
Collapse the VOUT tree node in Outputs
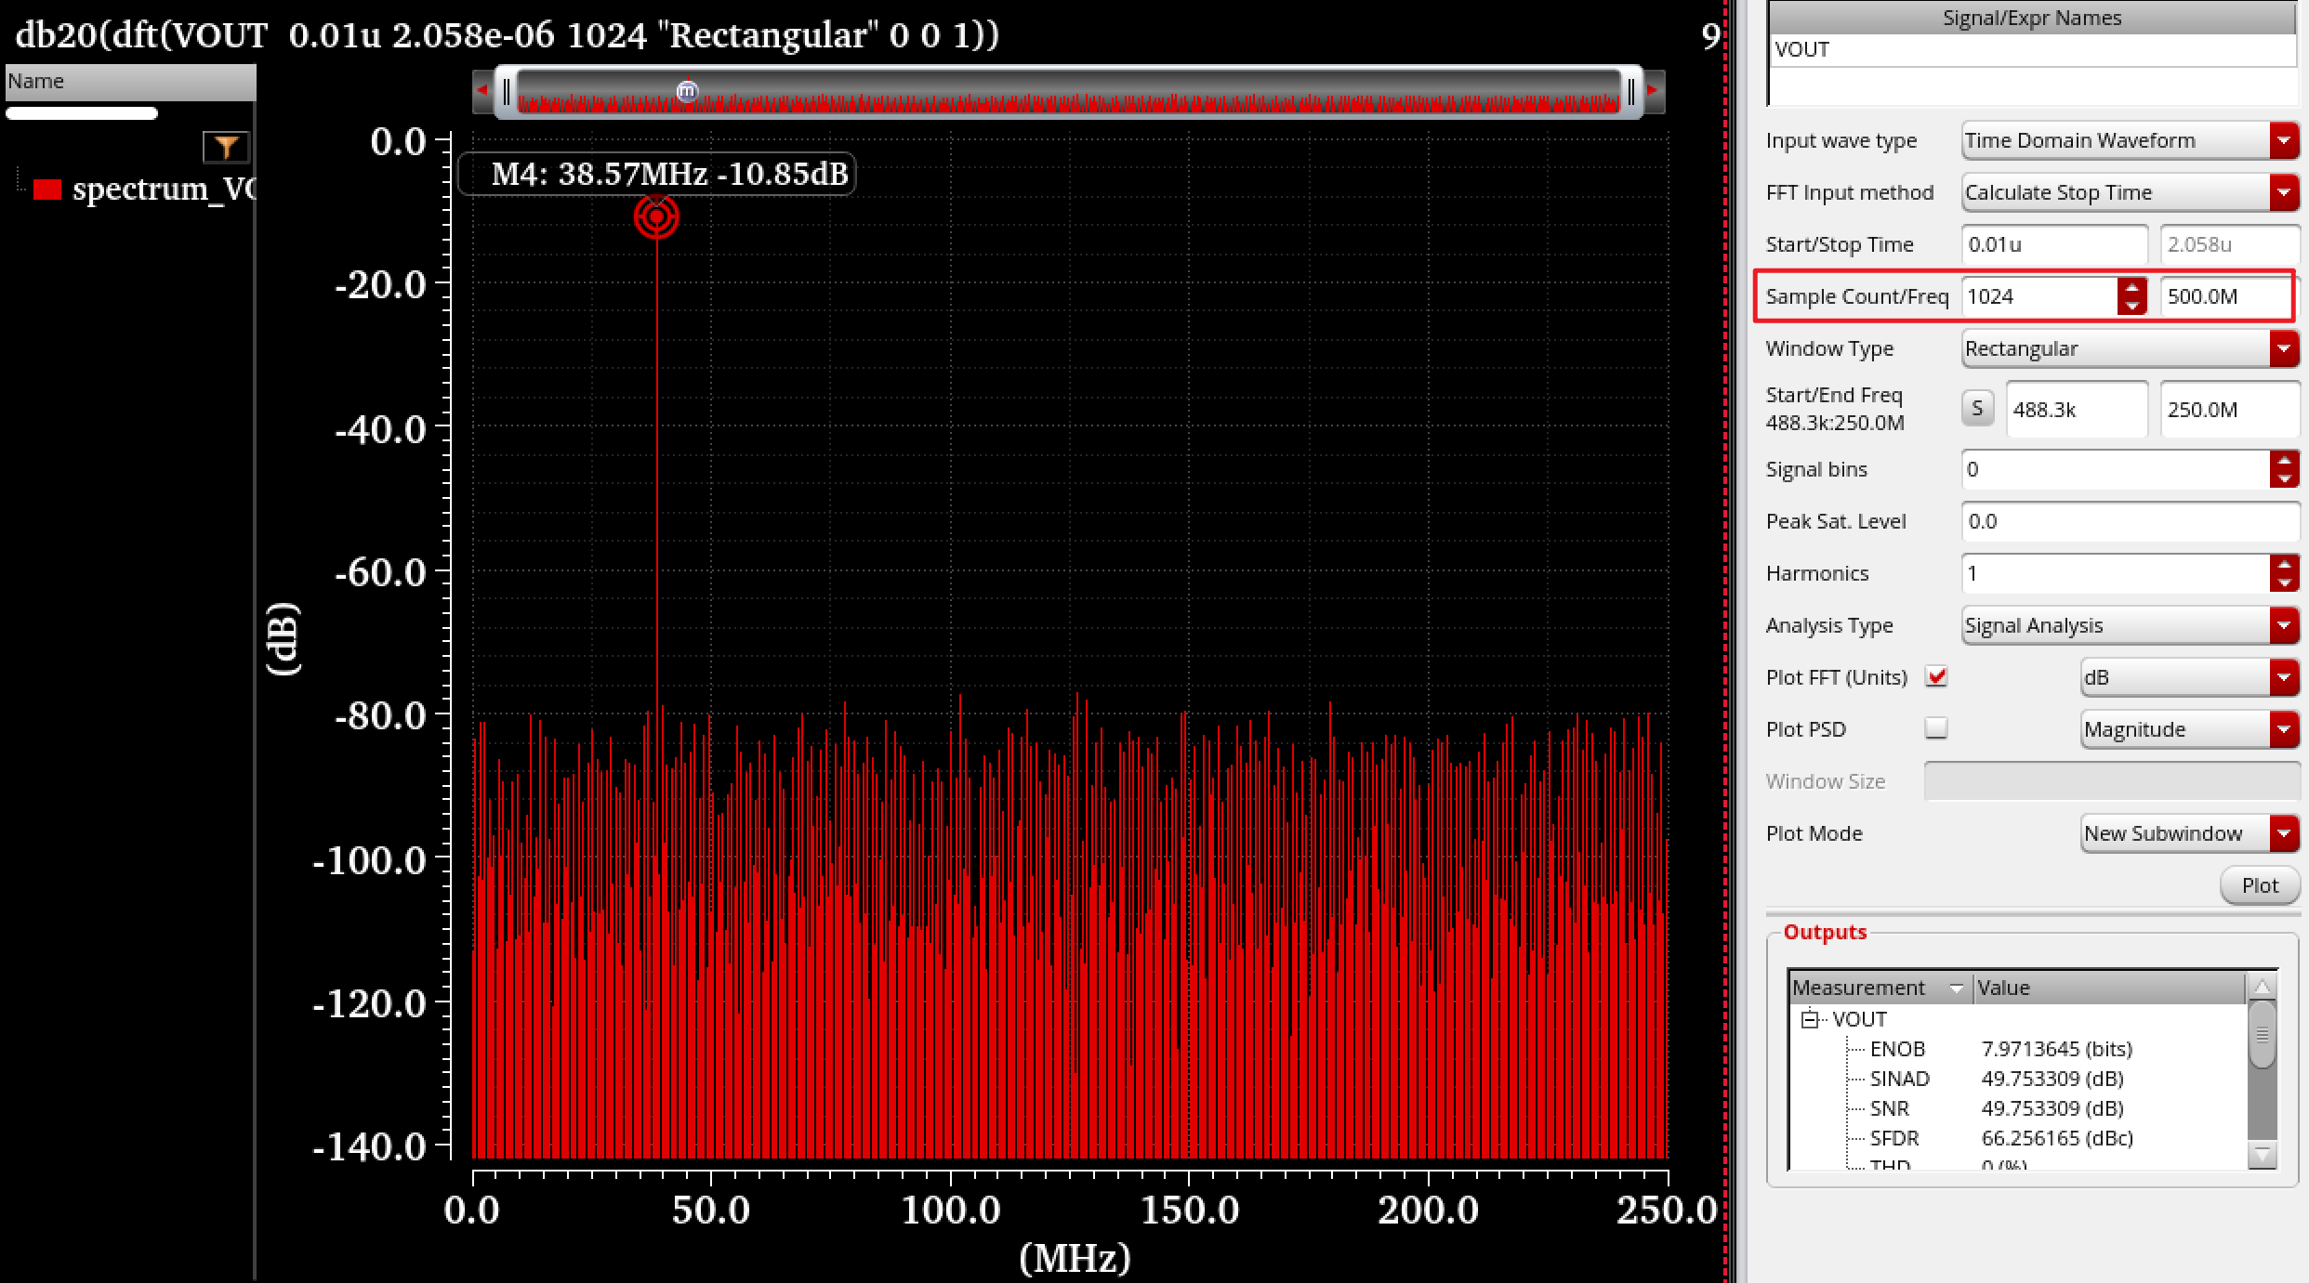point(1809,1019)
